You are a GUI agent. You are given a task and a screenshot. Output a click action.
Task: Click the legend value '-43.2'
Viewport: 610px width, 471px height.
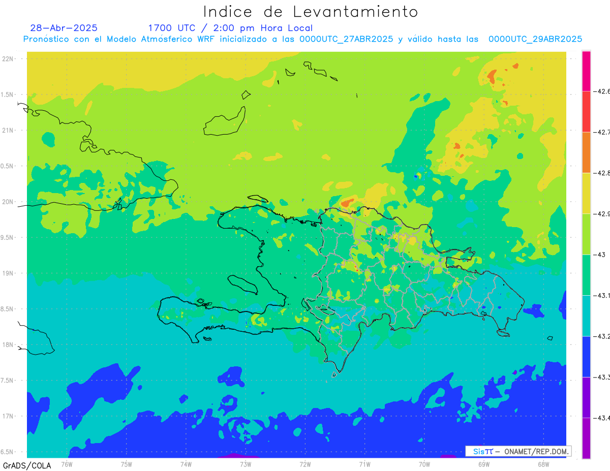click(x=602, y=336)
